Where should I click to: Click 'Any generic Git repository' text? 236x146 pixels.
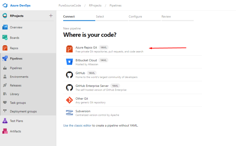coord(91,102)
